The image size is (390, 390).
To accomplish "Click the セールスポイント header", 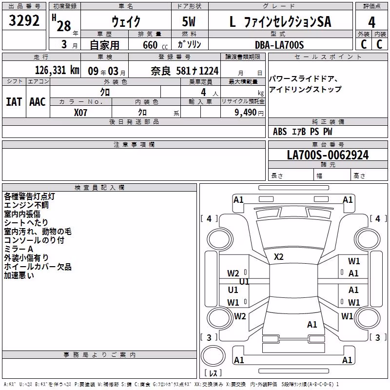I will 328,57.
